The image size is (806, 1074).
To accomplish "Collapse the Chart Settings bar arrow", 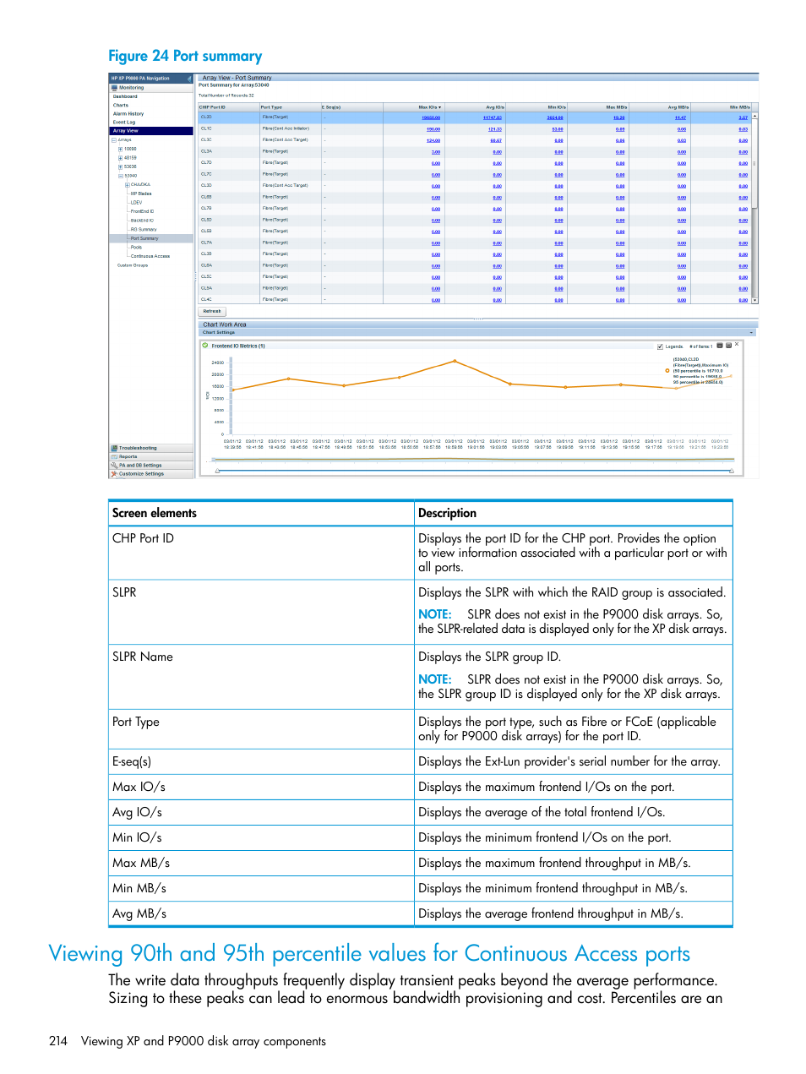I will pyautogui.click(x=752, y=332).
